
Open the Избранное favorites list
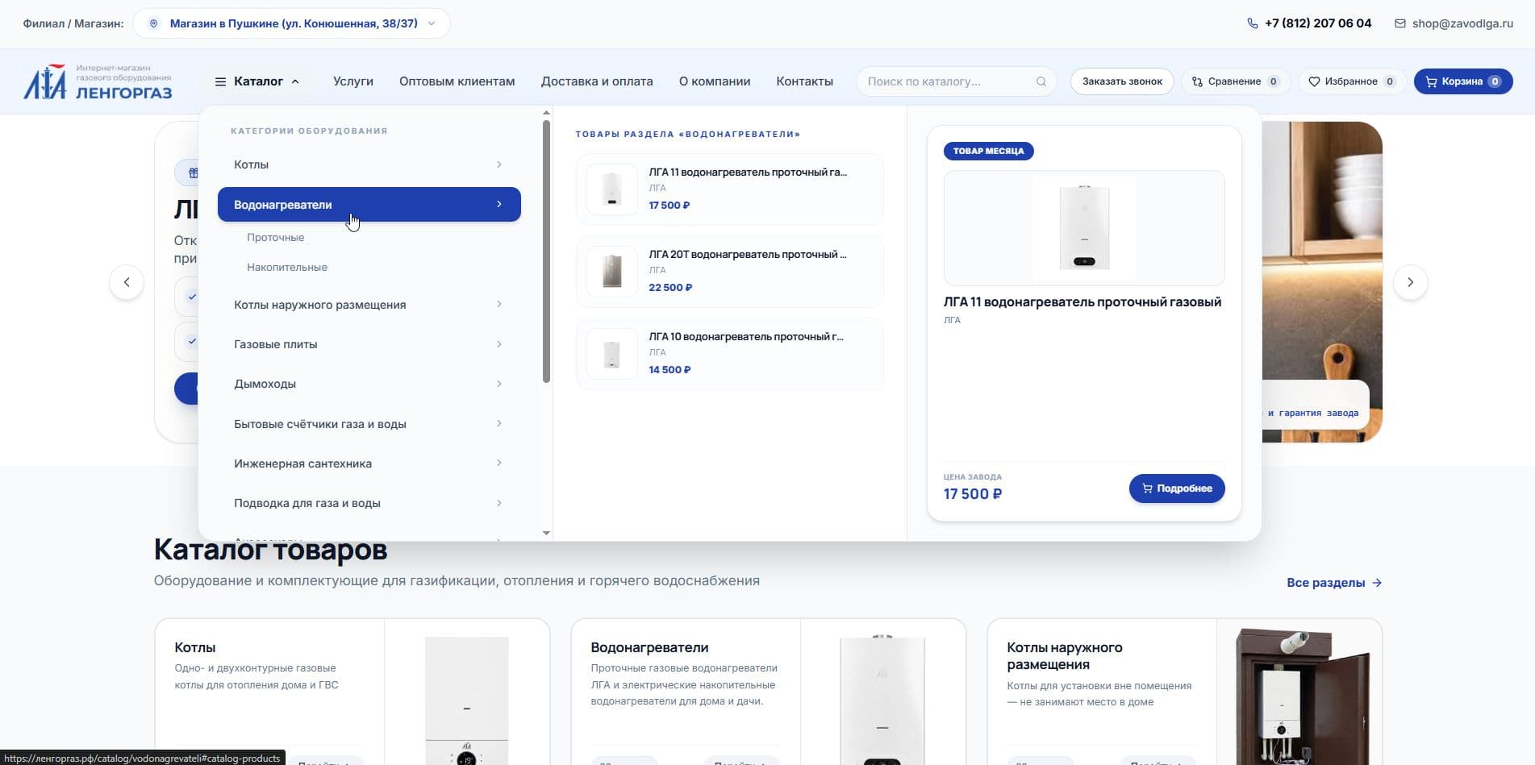pos(1352,81)
